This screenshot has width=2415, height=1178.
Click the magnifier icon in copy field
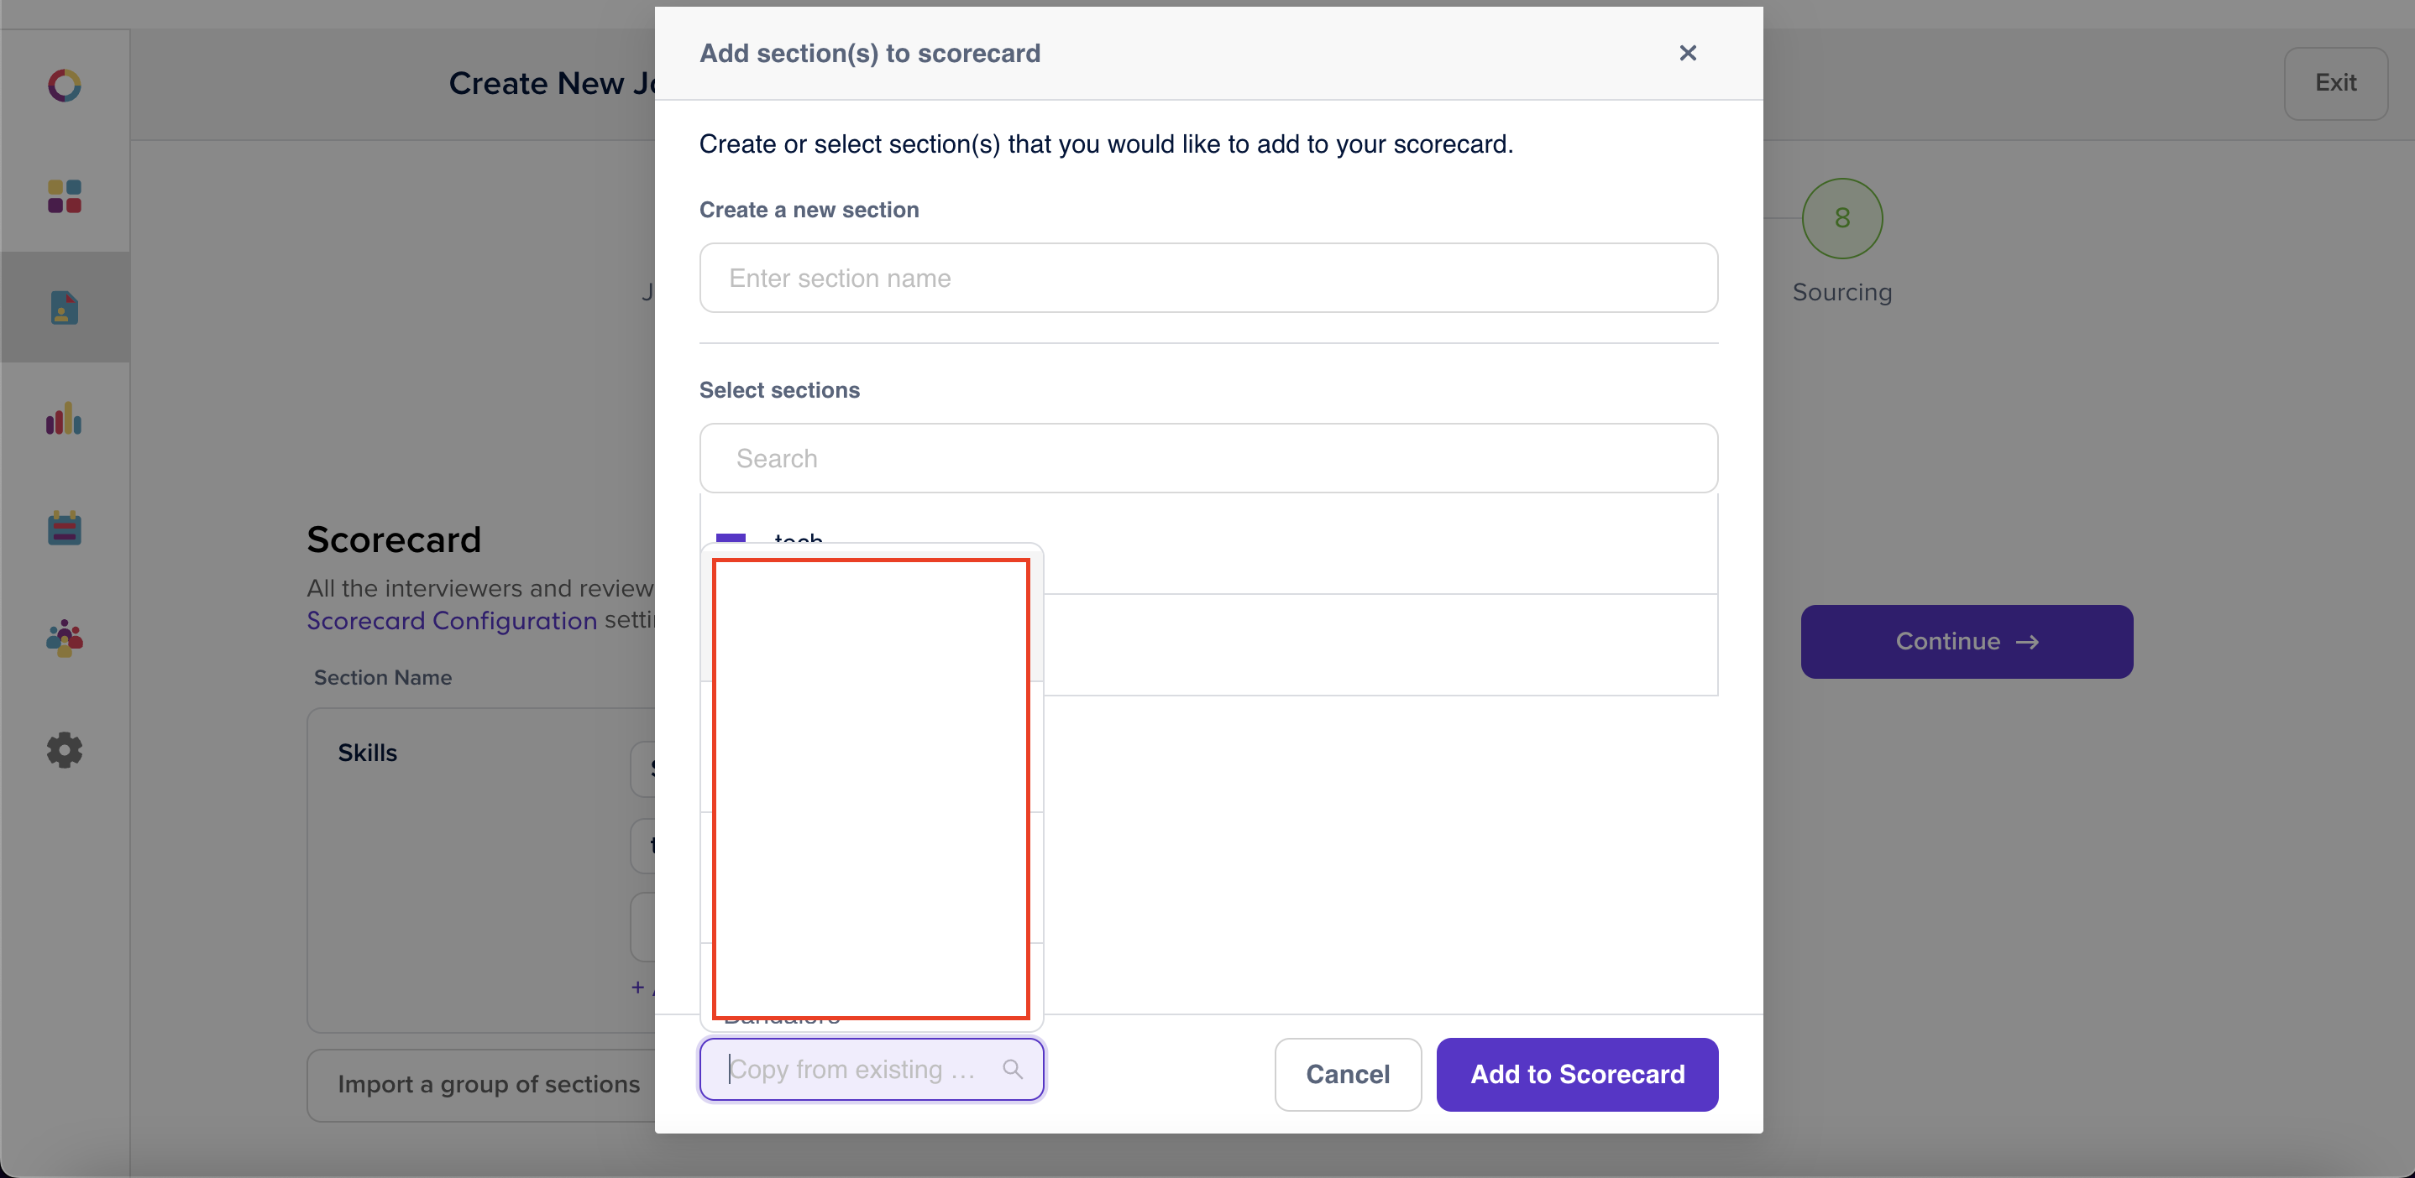1013,1070
